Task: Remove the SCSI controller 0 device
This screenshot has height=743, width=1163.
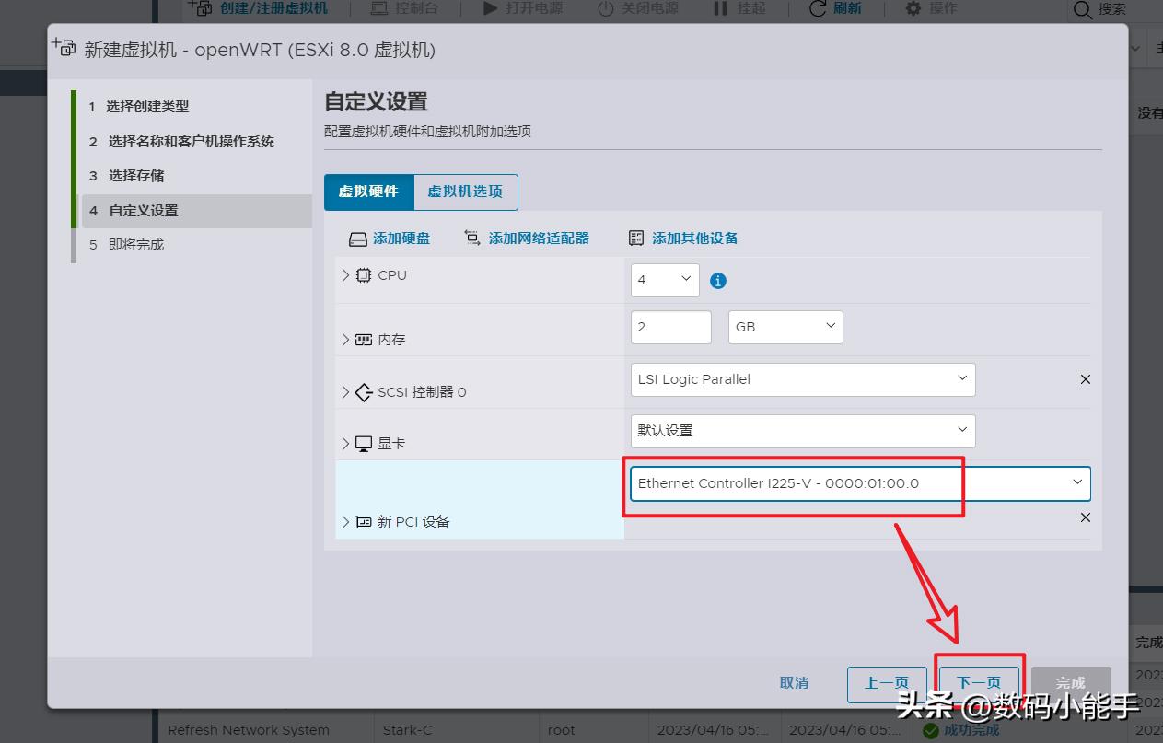Action: [x=1085, y=379]
